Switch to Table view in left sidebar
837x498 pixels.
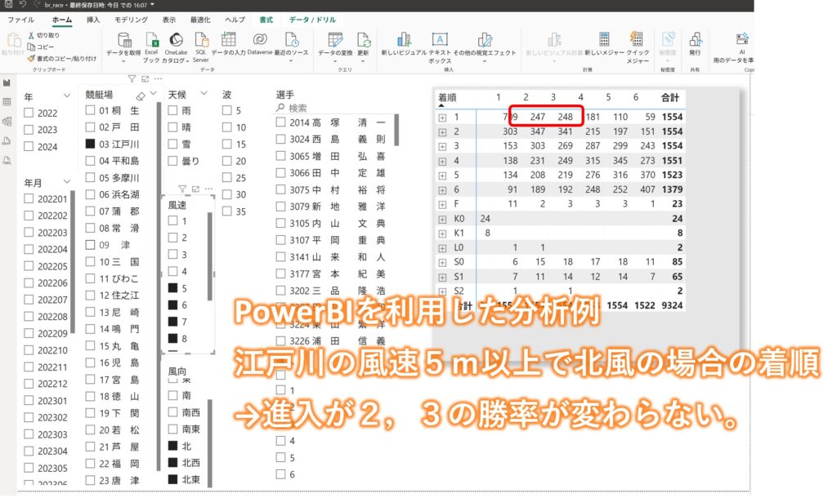pos(7,102)
